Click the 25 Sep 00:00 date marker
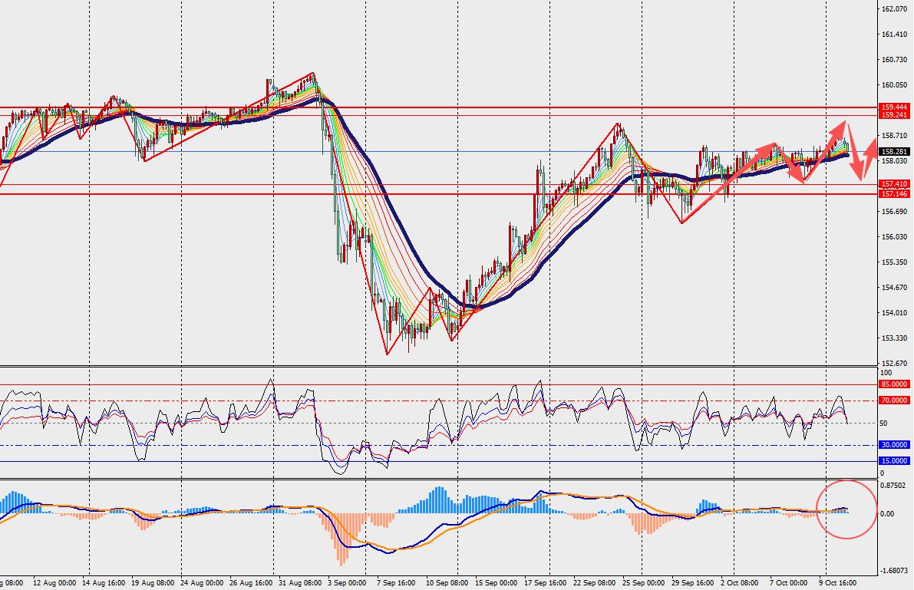 644,583
